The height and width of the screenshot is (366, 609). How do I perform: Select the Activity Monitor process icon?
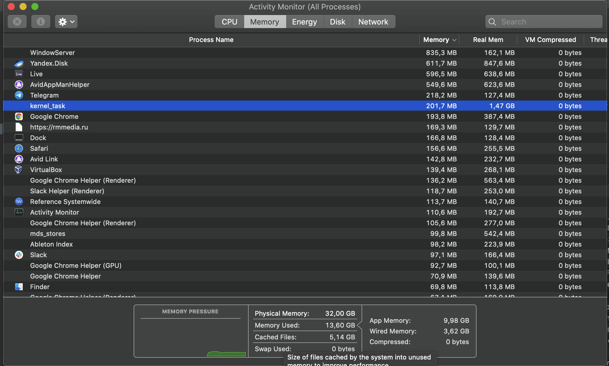click(19, 212)
